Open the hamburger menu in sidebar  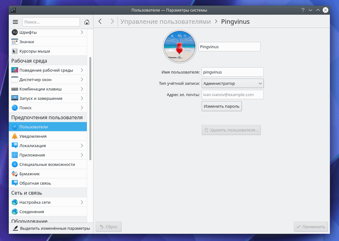[15, 22]
